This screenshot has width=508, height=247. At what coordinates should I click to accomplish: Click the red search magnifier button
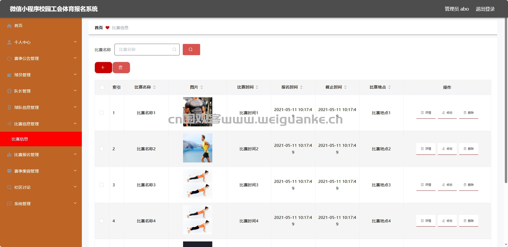click(191, 50)
